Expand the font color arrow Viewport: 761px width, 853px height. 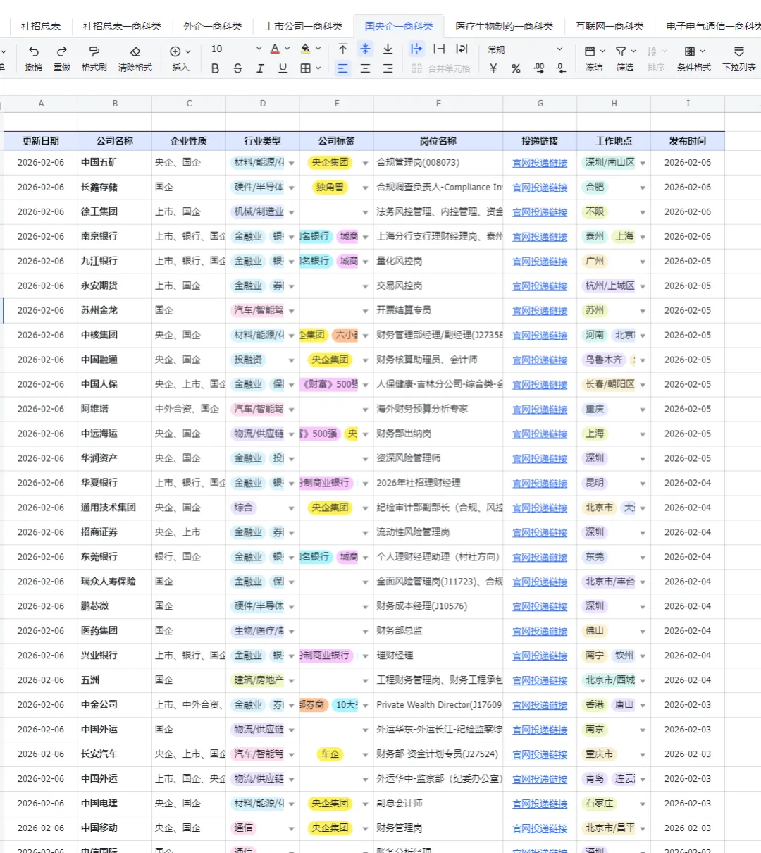[287, 49]
